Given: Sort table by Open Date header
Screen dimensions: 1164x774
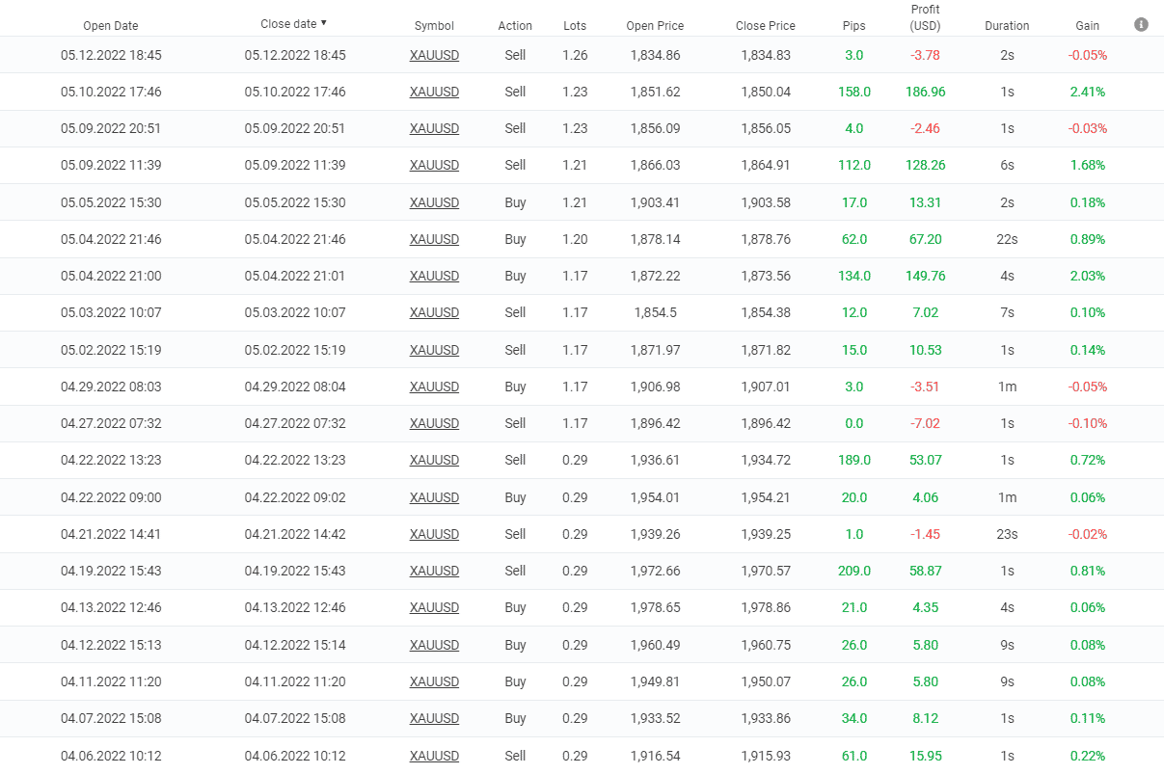Looking at the screenshot, I should (x=111, y=26).
